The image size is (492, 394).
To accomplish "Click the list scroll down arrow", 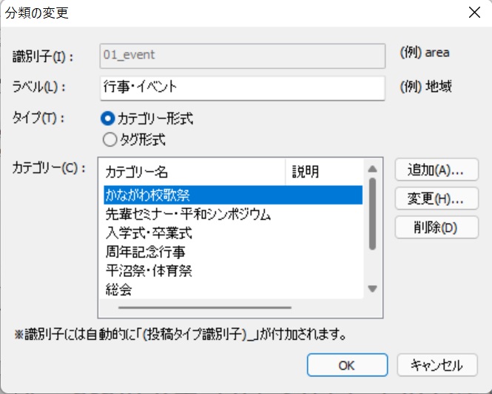I will point(372,289).
